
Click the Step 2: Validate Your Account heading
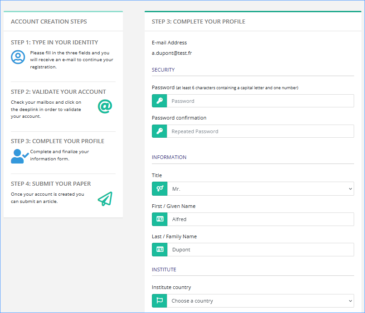[x=58, y=91]
